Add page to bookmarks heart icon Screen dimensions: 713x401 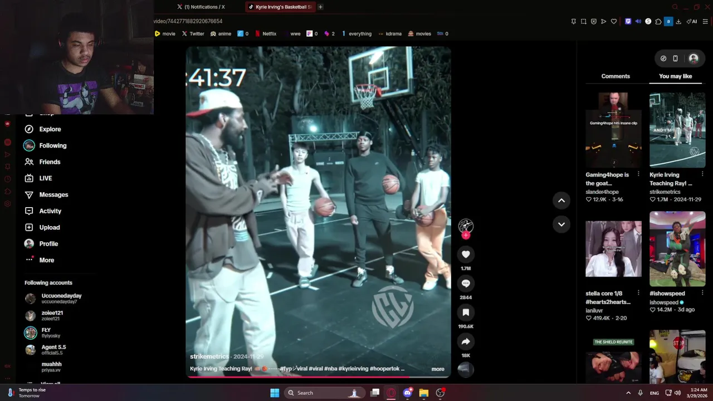pos(613,21)
